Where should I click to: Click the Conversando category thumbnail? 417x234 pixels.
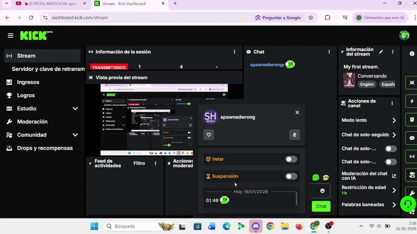click(349, 80)
